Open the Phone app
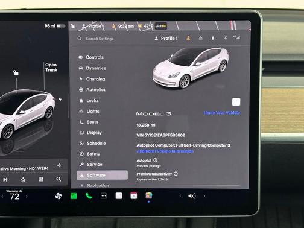 89,195
